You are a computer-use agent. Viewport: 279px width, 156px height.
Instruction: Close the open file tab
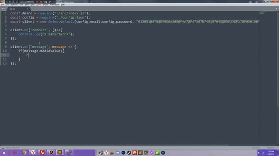(x=27, y=9)
